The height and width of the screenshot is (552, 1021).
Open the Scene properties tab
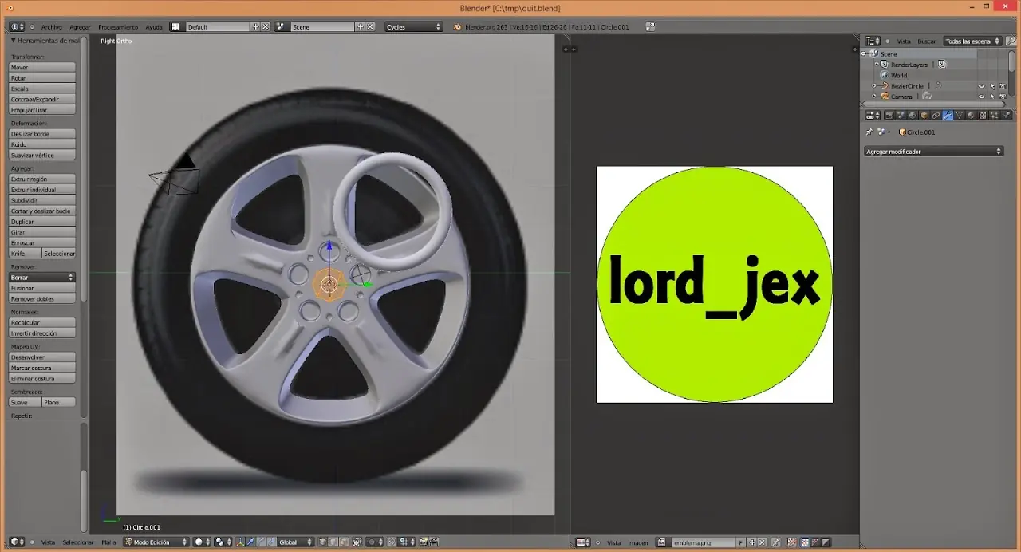(901, 115)
